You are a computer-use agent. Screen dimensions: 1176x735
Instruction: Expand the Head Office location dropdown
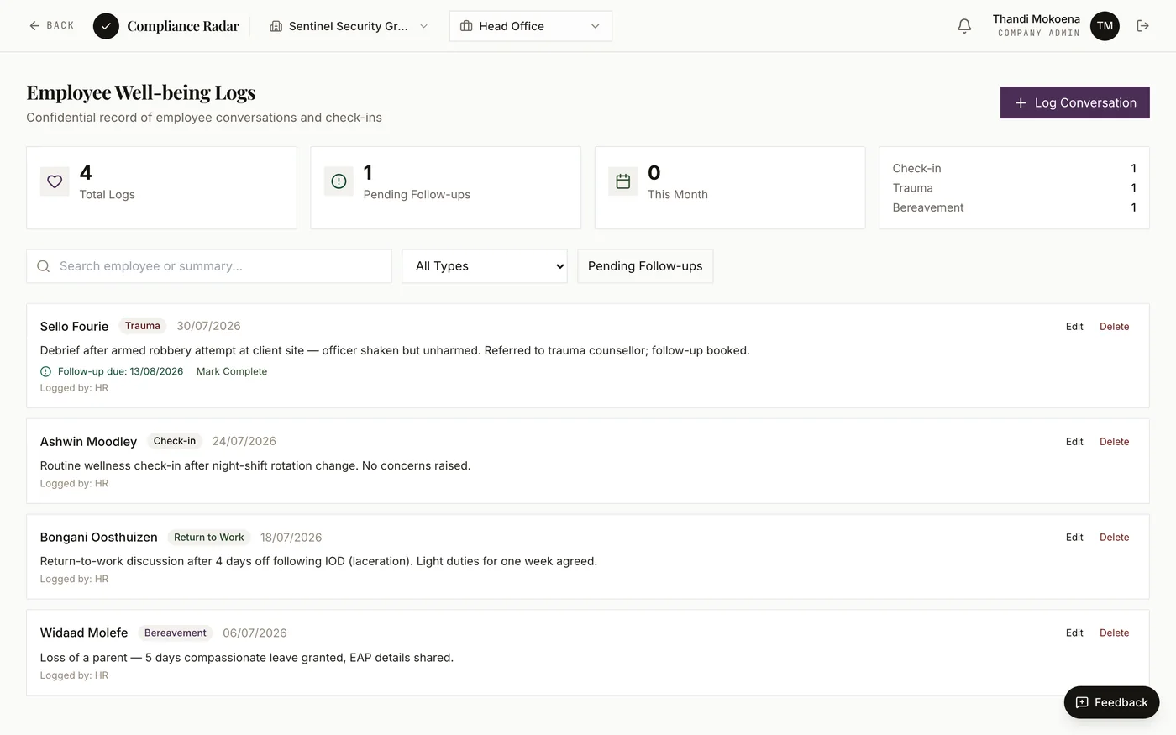[x=531, y=26]
